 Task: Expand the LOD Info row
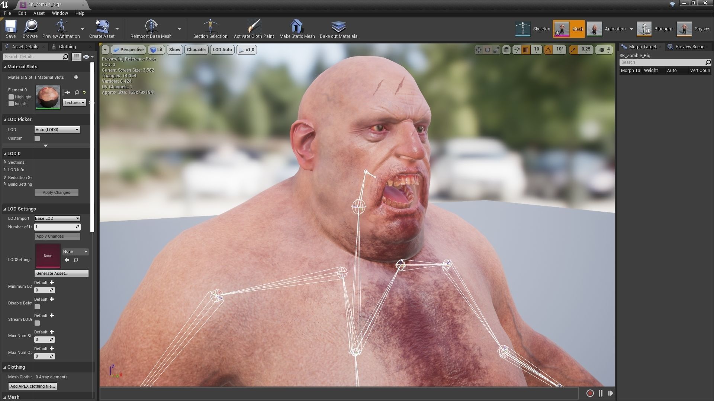tap(5, 170)
